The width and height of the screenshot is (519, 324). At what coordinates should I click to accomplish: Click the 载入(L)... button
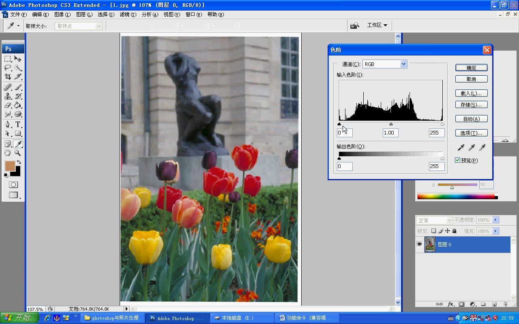click(471, 93)
